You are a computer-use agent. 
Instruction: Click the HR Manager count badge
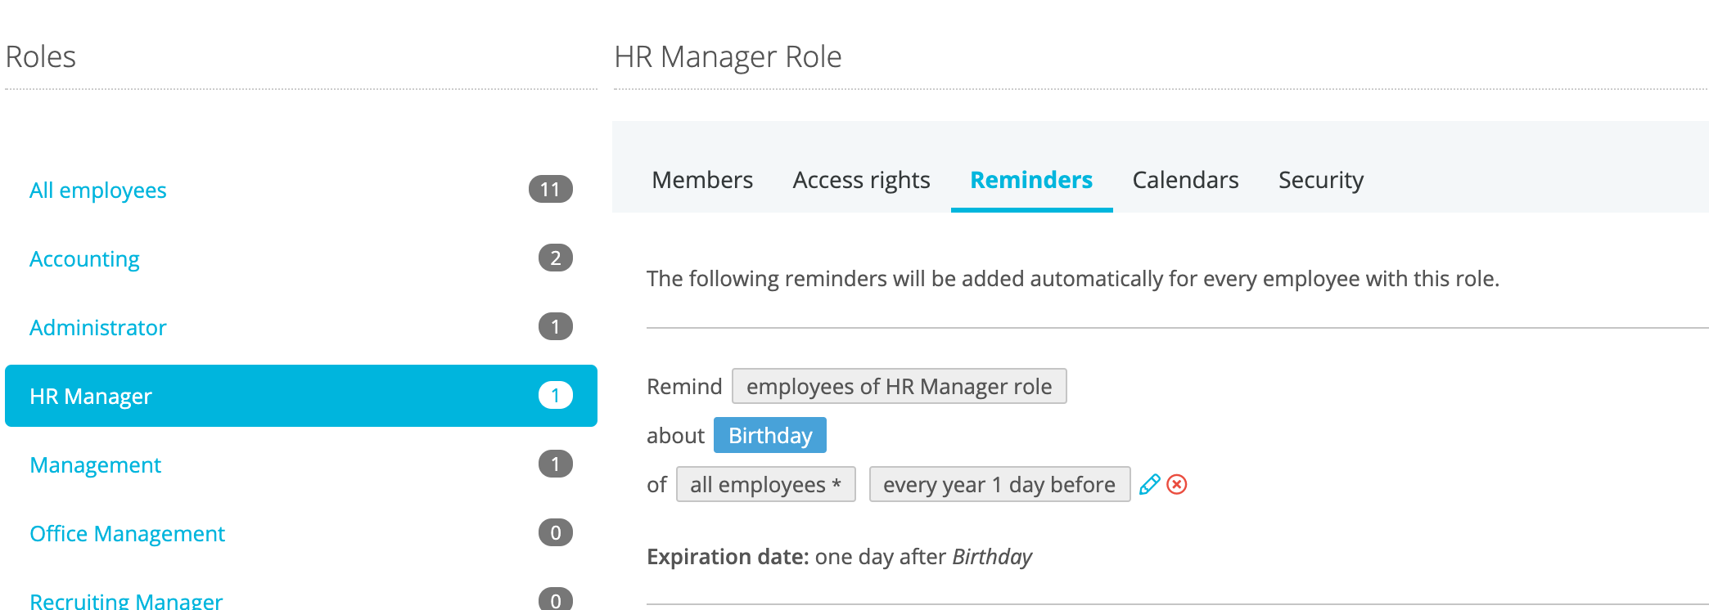(x=555, y=396)
